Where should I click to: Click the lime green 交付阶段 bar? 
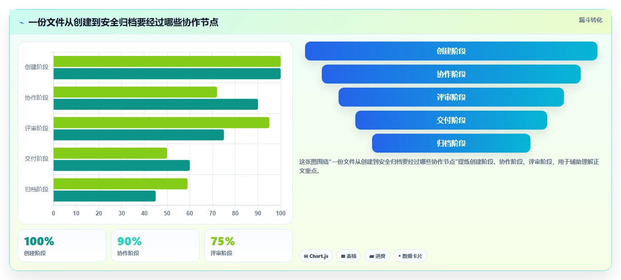[x=110, y=153]
